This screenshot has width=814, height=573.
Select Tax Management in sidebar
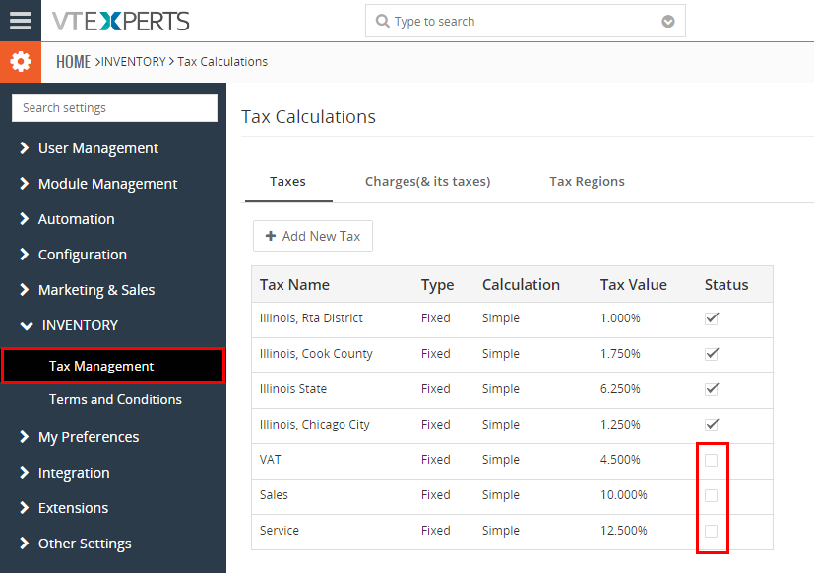[113, 366]
